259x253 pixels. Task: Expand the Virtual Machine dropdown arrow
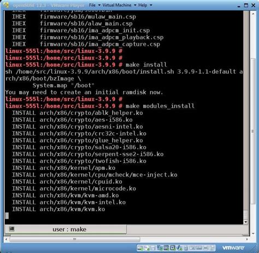click(x=135, y=5)
